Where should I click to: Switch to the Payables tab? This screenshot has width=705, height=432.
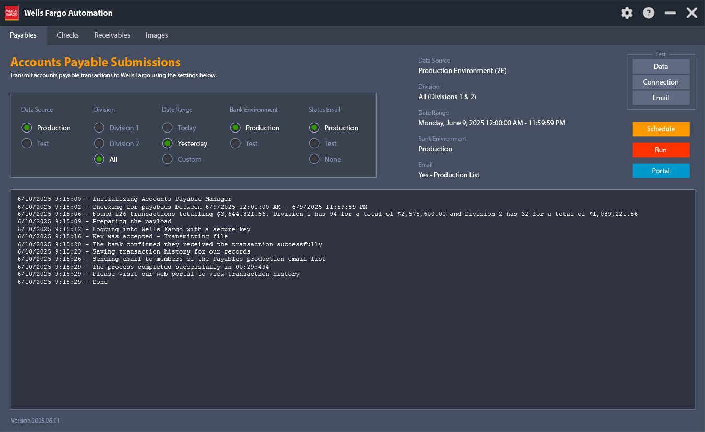(x=23, y=35)
